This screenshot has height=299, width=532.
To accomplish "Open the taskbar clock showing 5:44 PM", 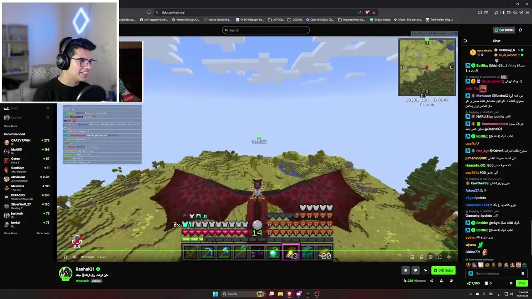I will point(522,294).
